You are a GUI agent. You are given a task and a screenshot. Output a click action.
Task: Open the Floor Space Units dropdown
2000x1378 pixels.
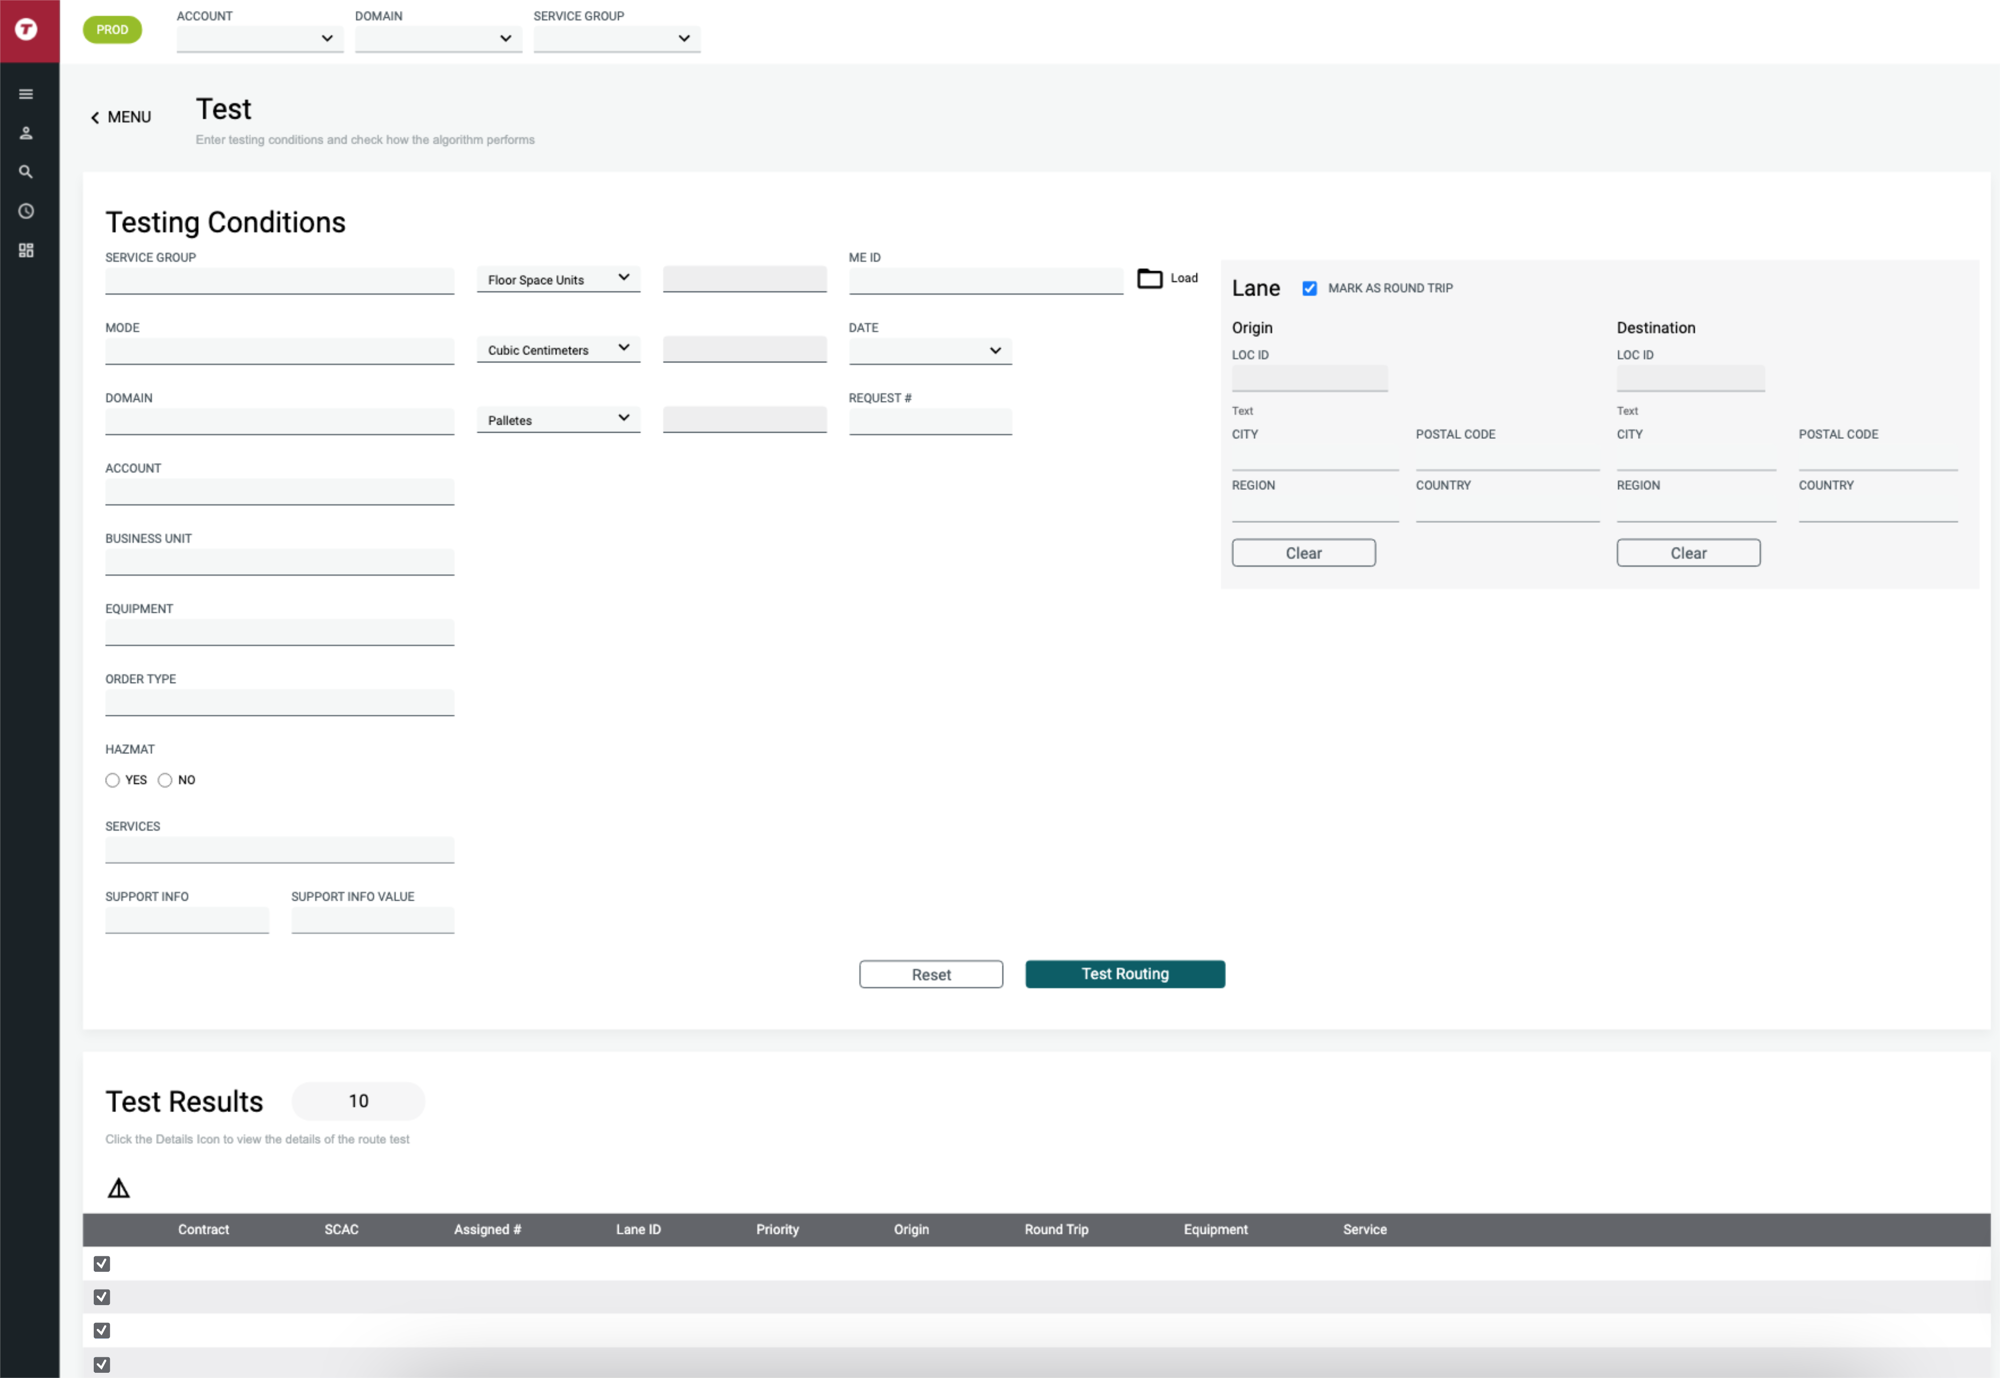coord(559,279)
